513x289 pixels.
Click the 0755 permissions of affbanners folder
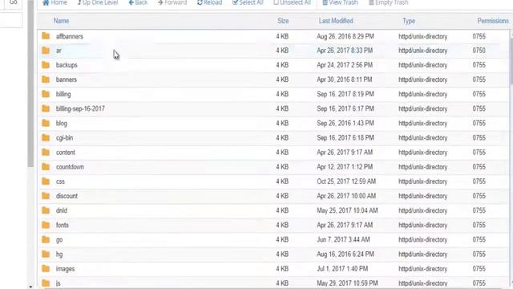pyautogui.click(x=479, y=36)
